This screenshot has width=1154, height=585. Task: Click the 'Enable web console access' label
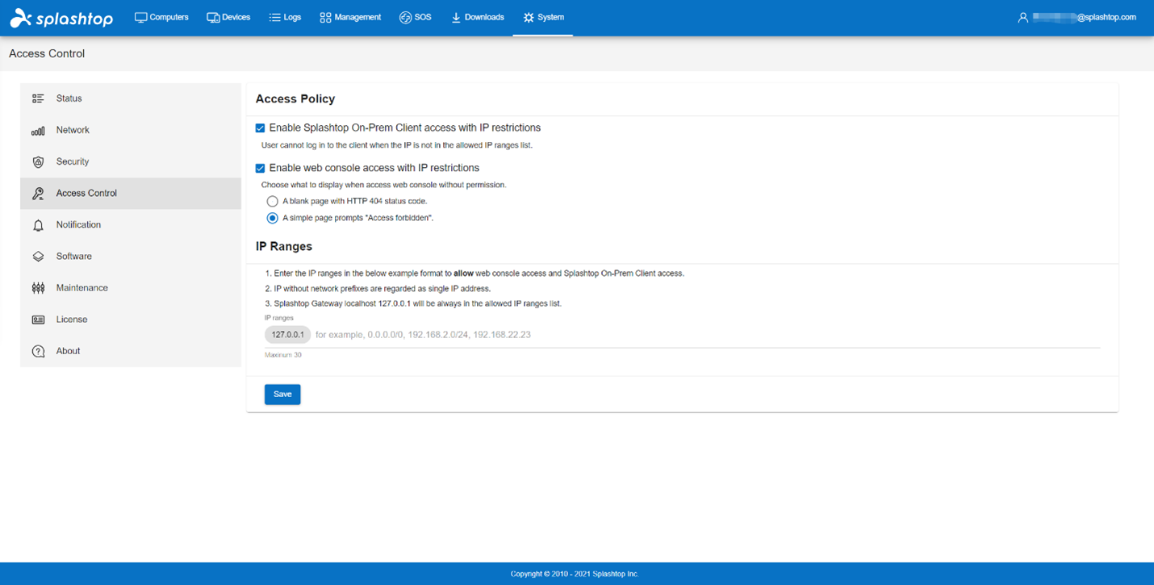pos(374,168)
